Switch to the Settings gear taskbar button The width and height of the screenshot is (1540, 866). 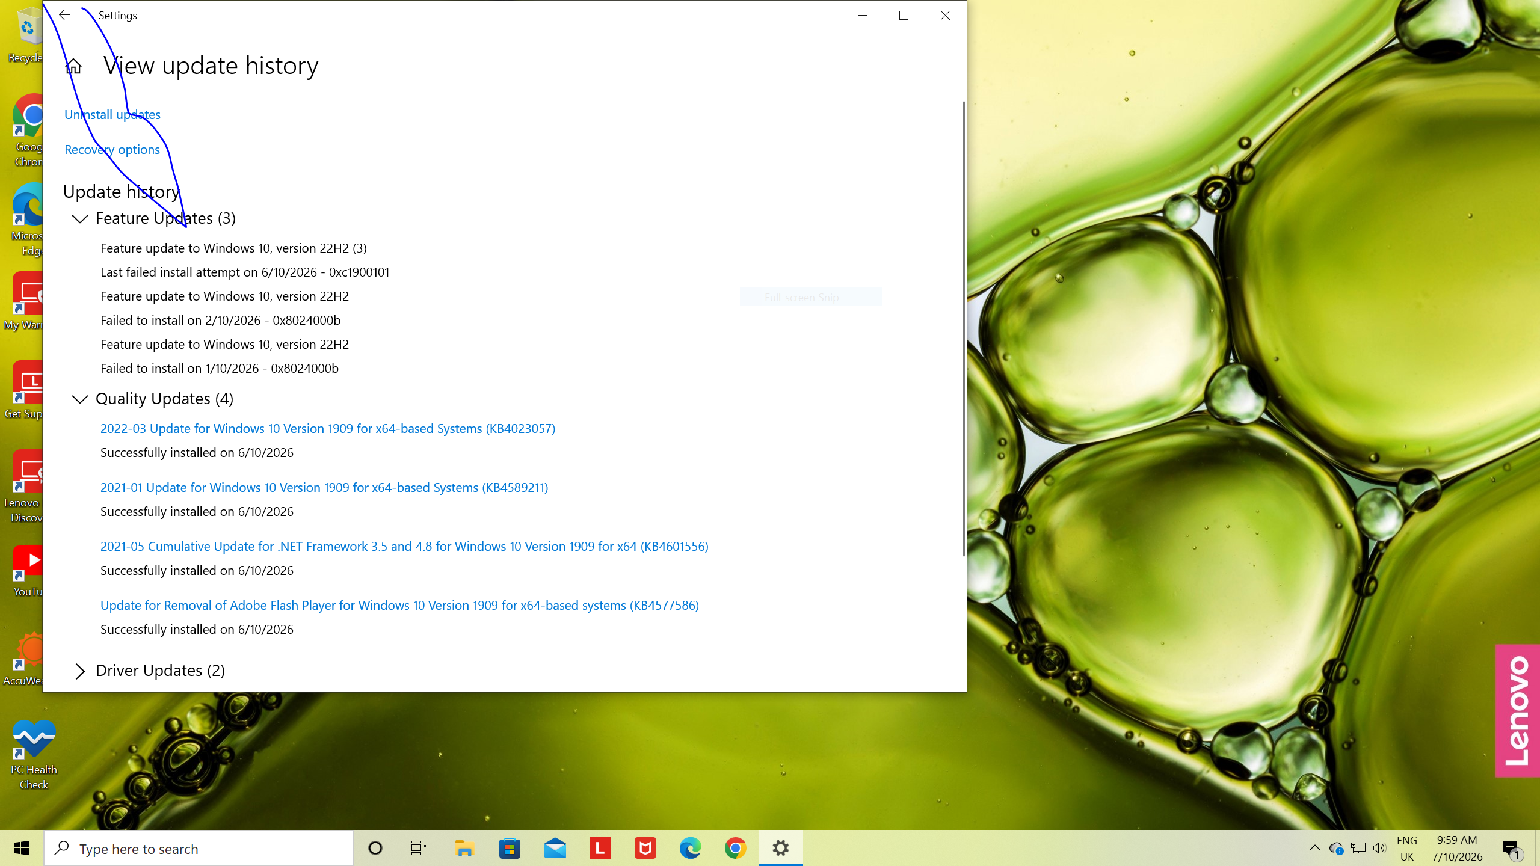tap(781, 848)
